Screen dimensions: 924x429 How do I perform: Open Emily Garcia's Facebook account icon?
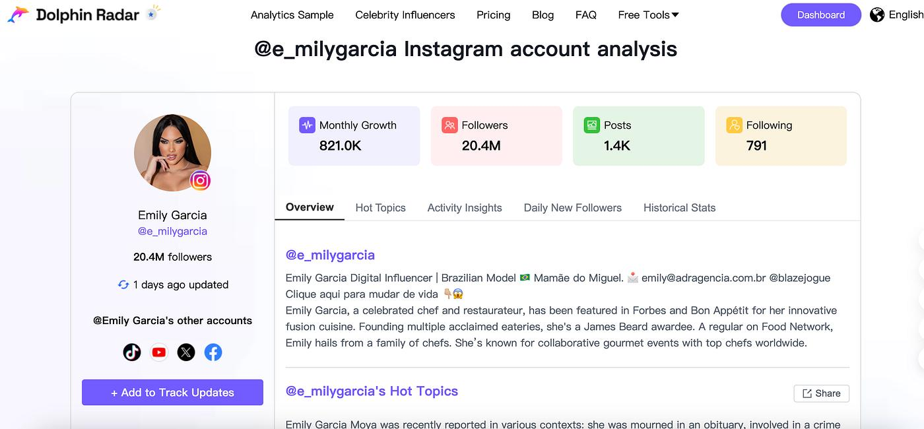[x=213, y=352]
